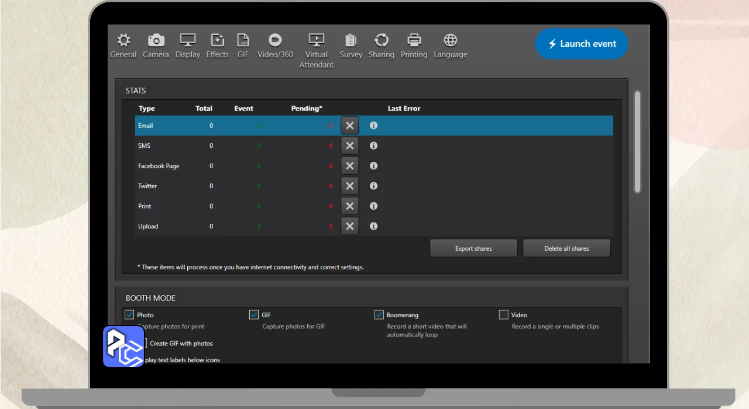Clear pending Email shares with X button

[349, 126]
